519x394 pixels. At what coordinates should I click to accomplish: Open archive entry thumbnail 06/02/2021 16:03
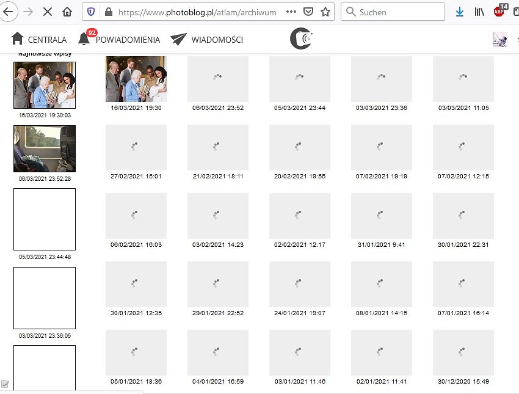136,216
